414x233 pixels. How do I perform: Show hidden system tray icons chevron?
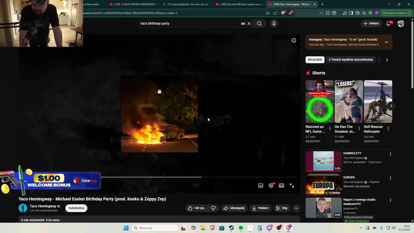pyautogui.click(x=361, y=228)
